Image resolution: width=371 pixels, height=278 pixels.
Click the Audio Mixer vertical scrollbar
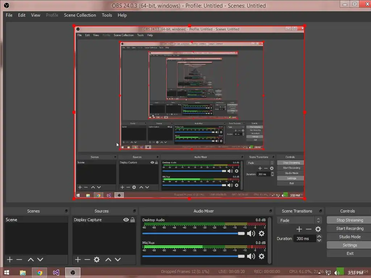pyautogui.click(x=270, y=240)
